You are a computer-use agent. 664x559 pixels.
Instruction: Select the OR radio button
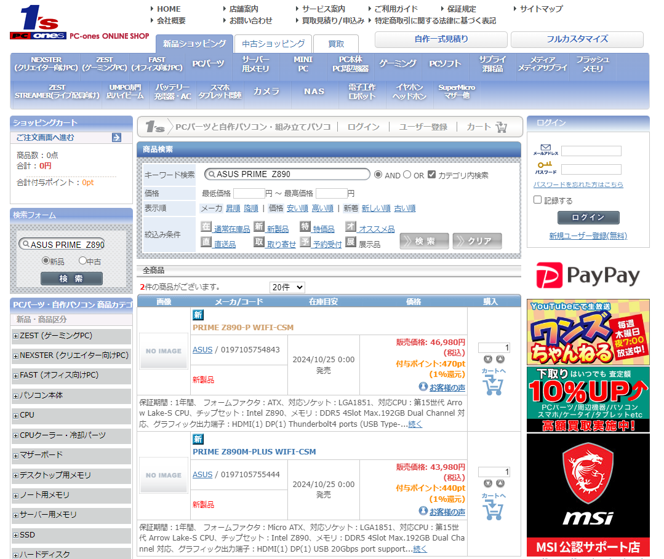(x=407, y=175)
